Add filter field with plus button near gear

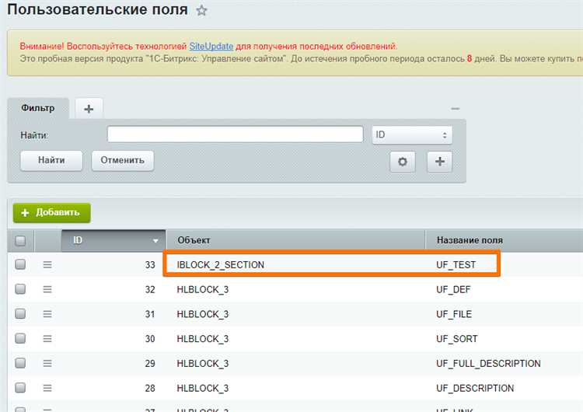[440, 162]
